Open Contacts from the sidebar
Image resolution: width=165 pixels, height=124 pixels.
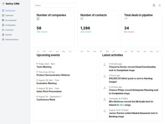(x=9, y=30)
